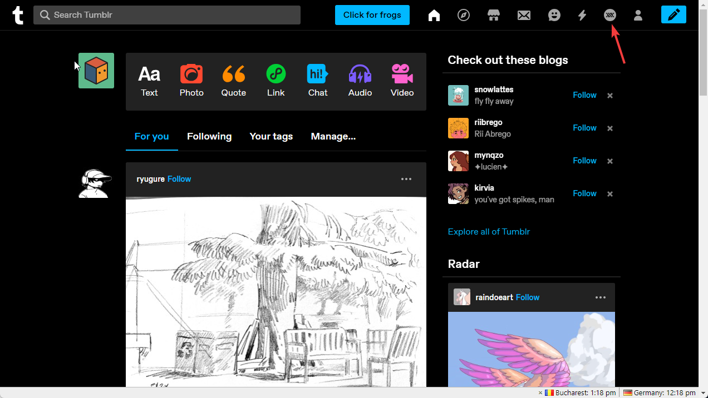The image size is (708, 398).
Task: Open the Explore compass icon
Action: tap(464, 16)
